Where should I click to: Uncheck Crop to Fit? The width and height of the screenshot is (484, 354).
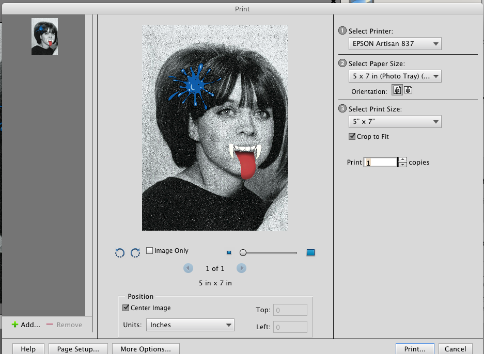click(352, 136)
